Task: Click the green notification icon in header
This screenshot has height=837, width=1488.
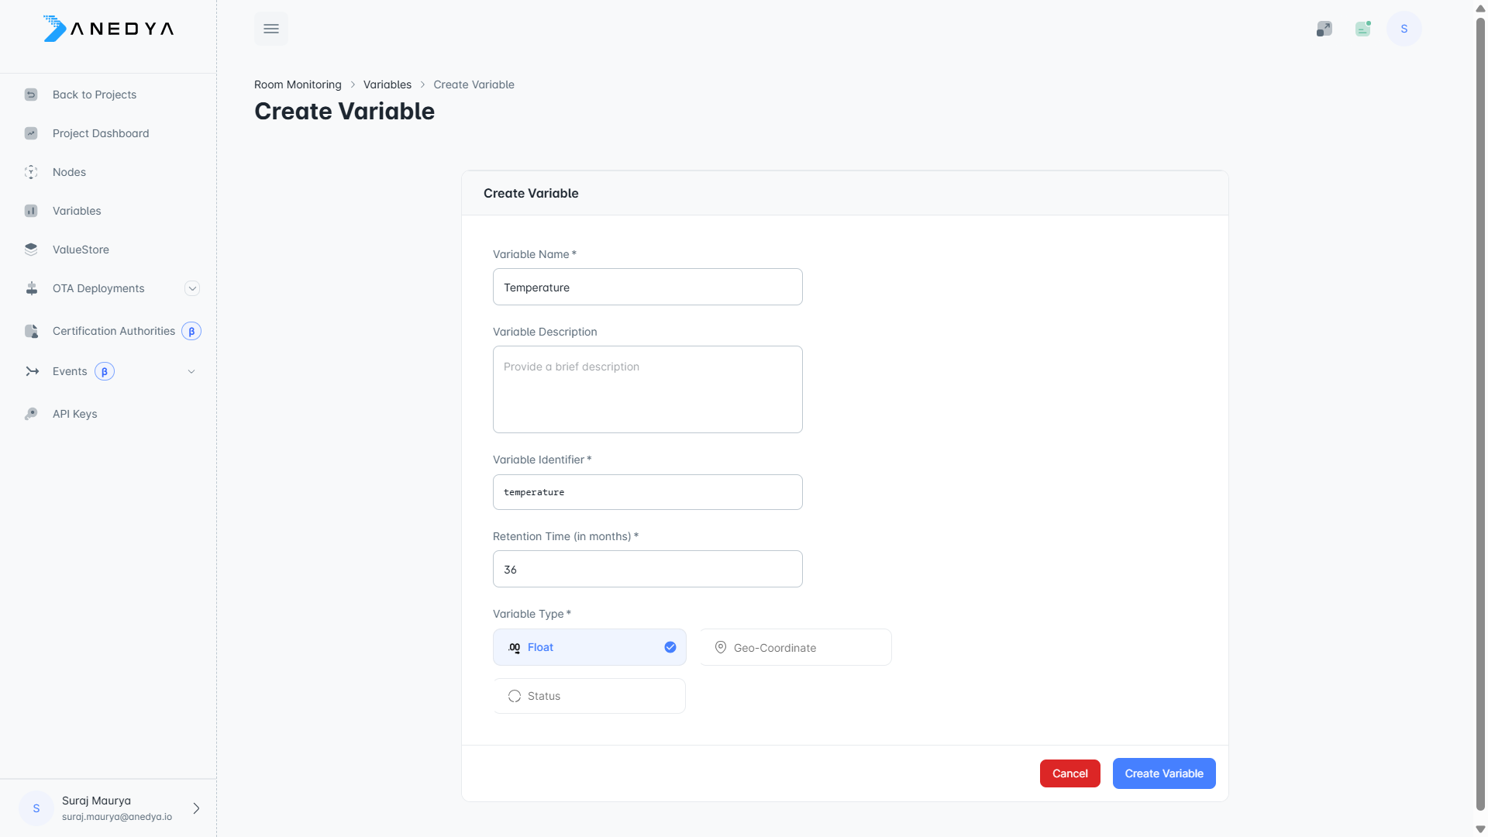Action: coord(1363,29)
